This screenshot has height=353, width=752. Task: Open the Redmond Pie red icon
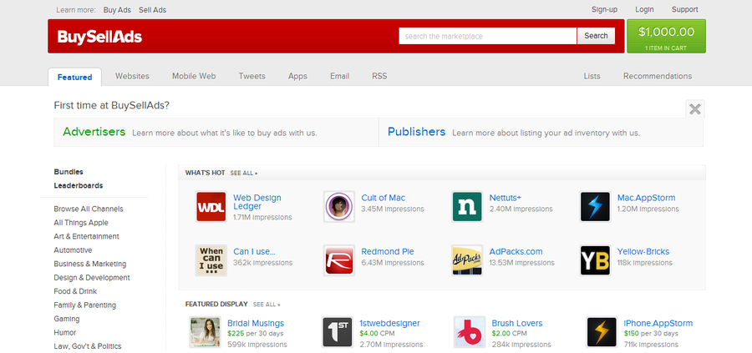click(x=338, y=260)
